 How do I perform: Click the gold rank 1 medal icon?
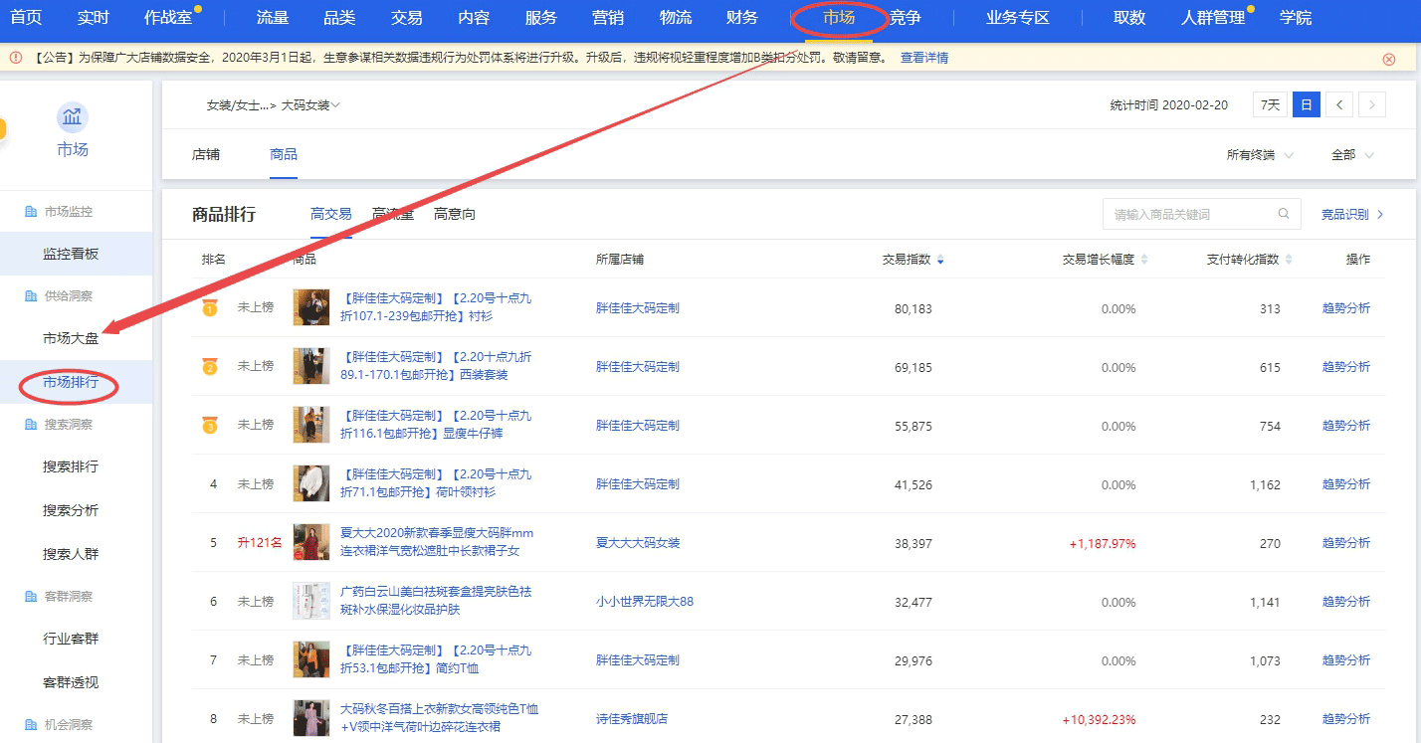(x=210, y=308)
